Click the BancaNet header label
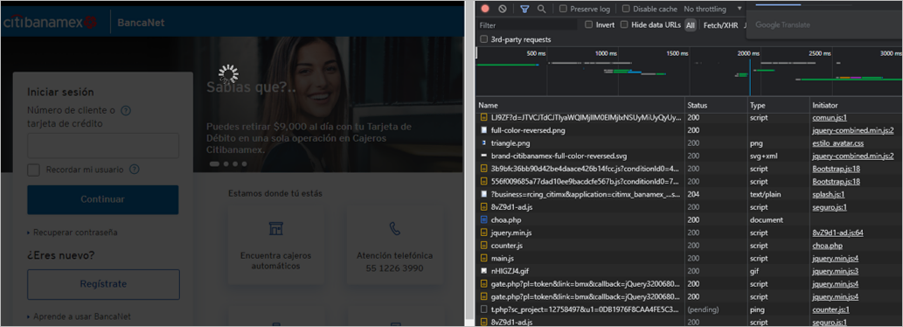The height and width of the screenshot is (327, 903). click(x=141, y=23)
